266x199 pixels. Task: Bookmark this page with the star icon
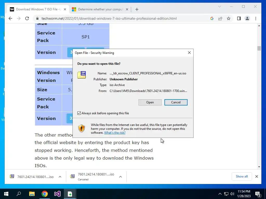[x=229, y=18]
